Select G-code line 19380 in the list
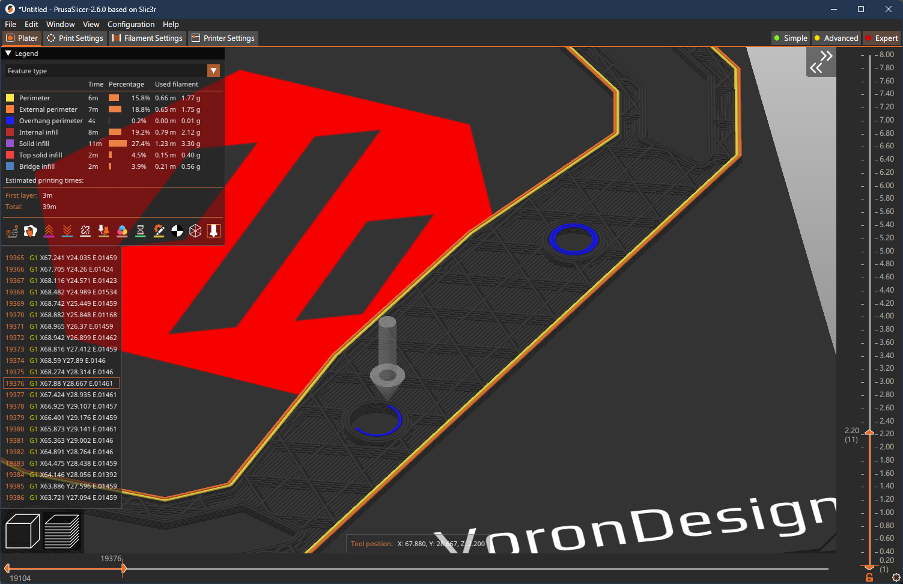Viewport: 903px width, 584px height. (60, 429)
